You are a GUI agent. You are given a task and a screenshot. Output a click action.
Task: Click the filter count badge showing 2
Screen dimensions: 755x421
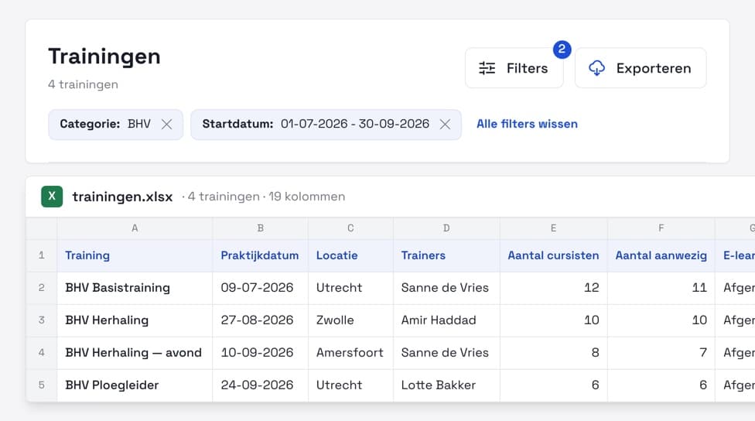click(562, 49)
